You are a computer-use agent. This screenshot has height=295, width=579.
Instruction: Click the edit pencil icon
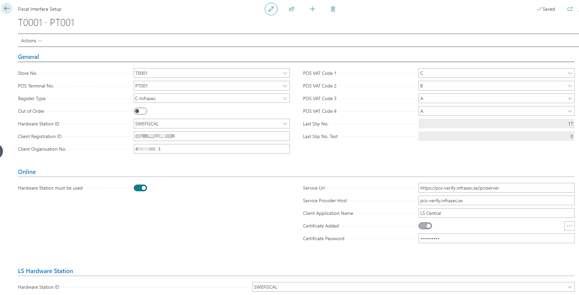coord(271,9)
